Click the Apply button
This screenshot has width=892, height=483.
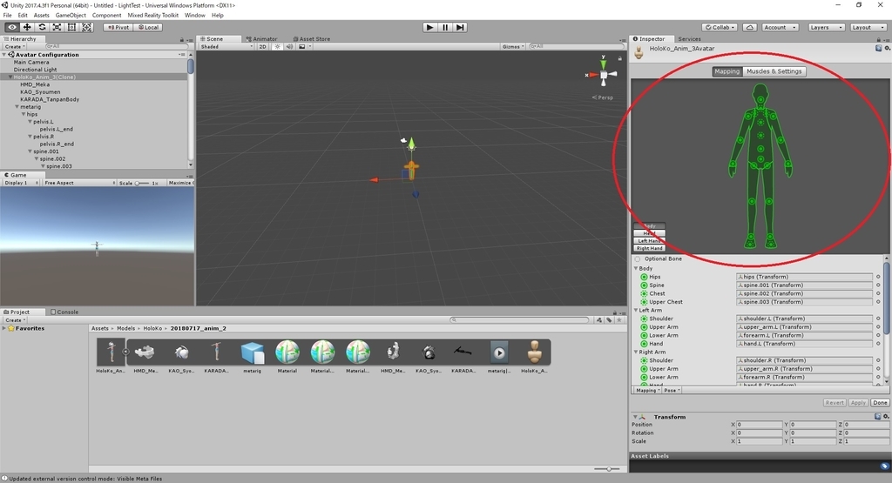(858, 402)
